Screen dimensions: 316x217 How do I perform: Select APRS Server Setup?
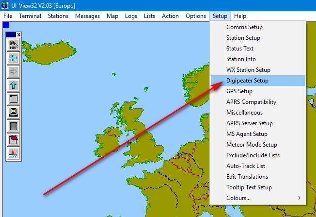click(x=249, y=123)
